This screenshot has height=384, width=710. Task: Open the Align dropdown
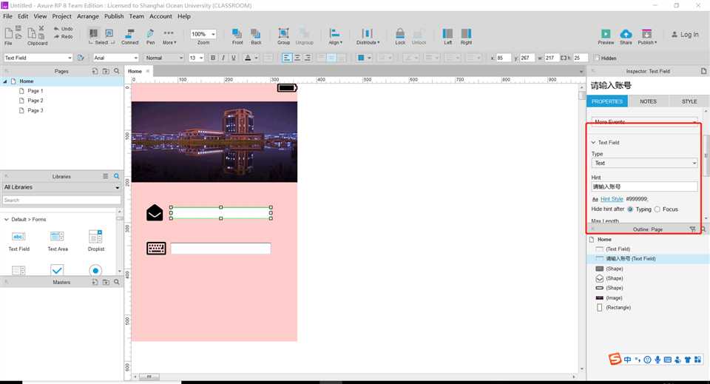335,36
